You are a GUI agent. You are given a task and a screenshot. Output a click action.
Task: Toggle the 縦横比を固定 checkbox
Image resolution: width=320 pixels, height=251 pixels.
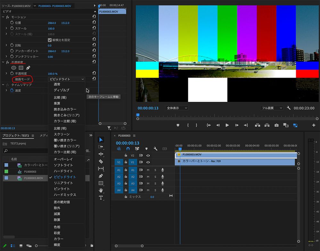[50, 40]
